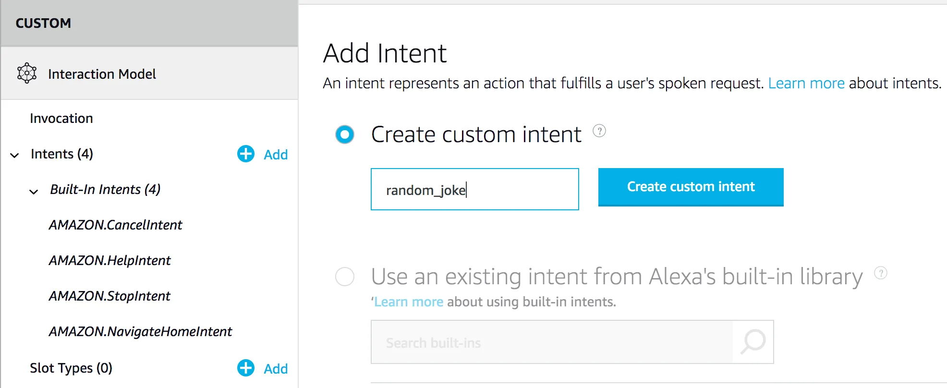Select AMAZON.CancelIntent in the tree

(116, 225)
